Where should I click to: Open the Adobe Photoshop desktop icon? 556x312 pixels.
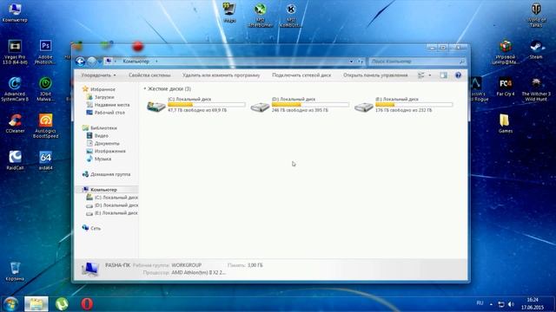(x=45, y=52)
